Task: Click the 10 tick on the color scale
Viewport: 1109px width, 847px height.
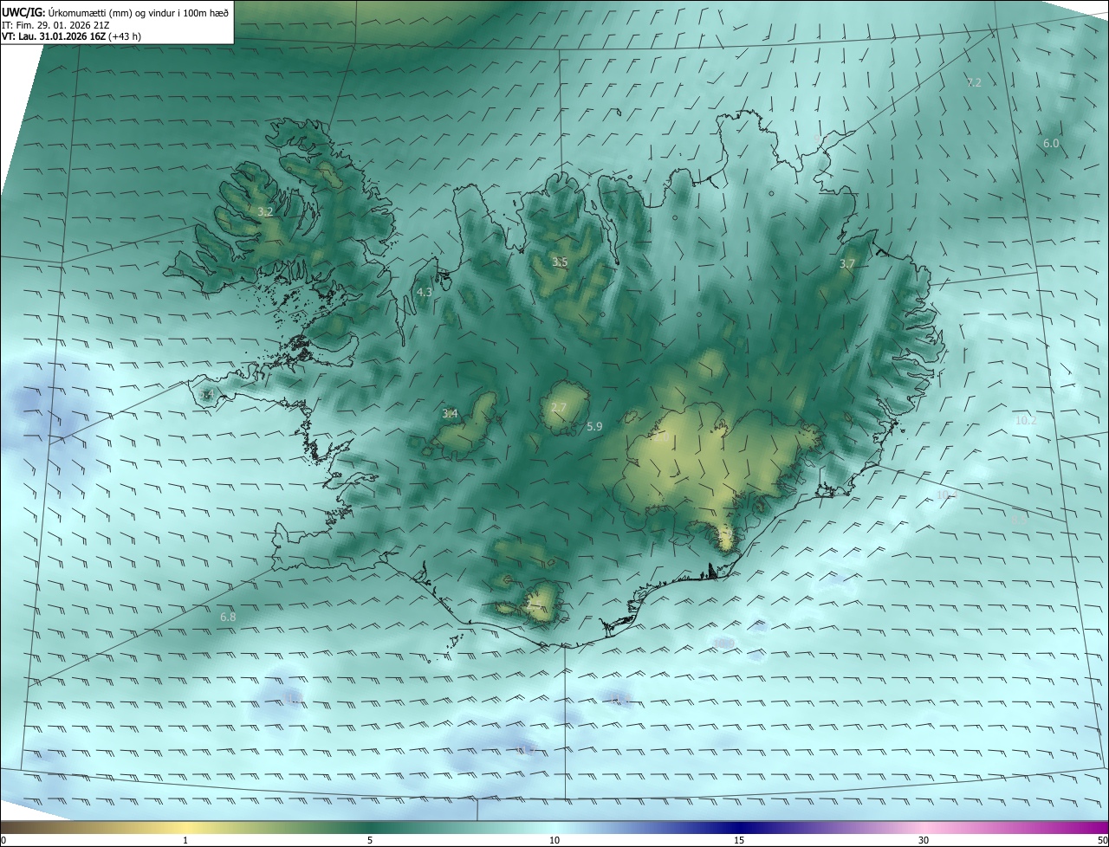Action: 554,840
